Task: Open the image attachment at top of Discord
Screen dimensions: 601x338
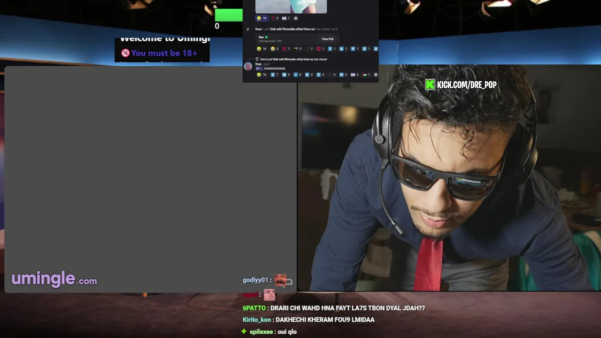Action: [291, 7]
